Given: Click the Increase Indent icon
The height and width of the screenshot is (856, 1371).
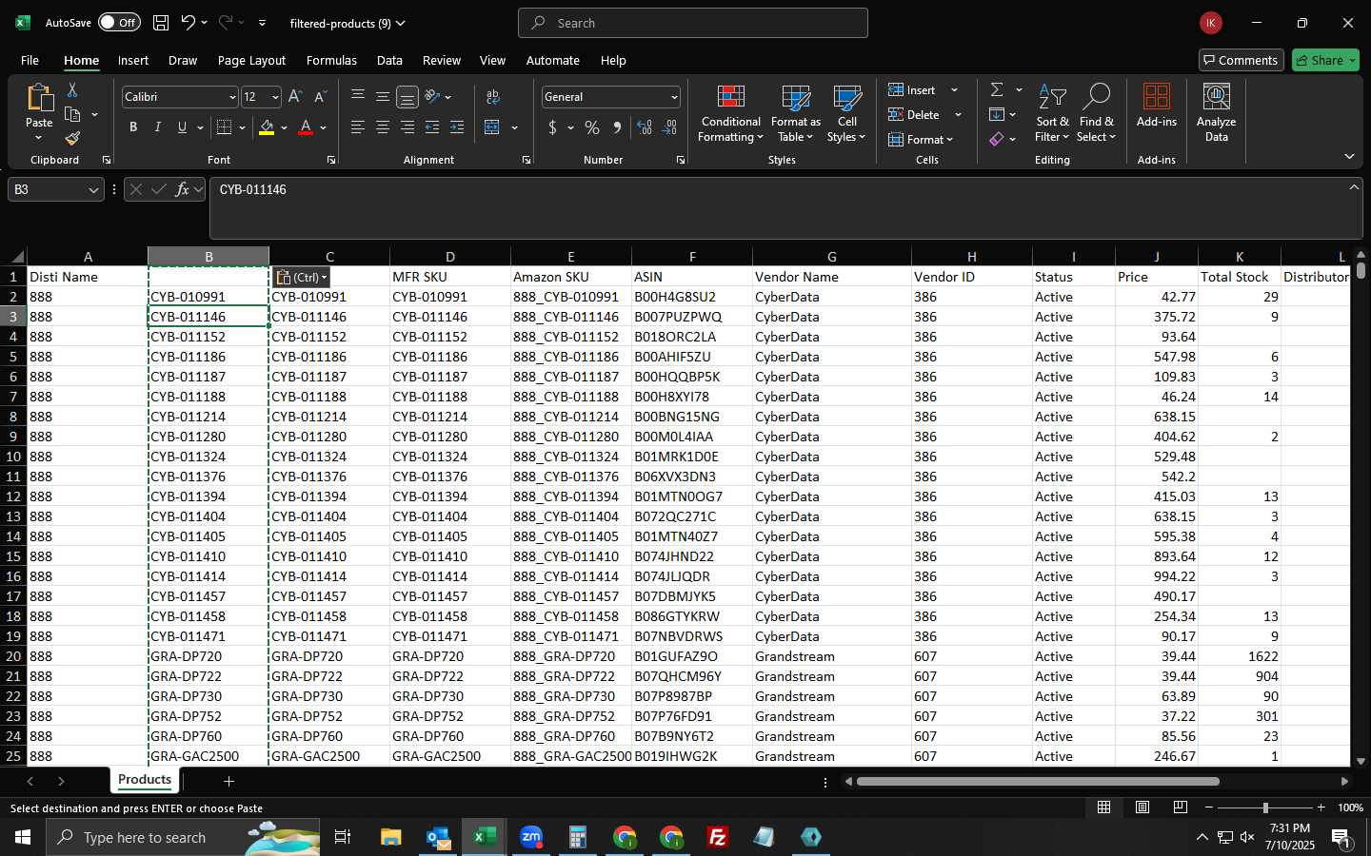Looking at the screenshot, I should (x=457, y=127).
